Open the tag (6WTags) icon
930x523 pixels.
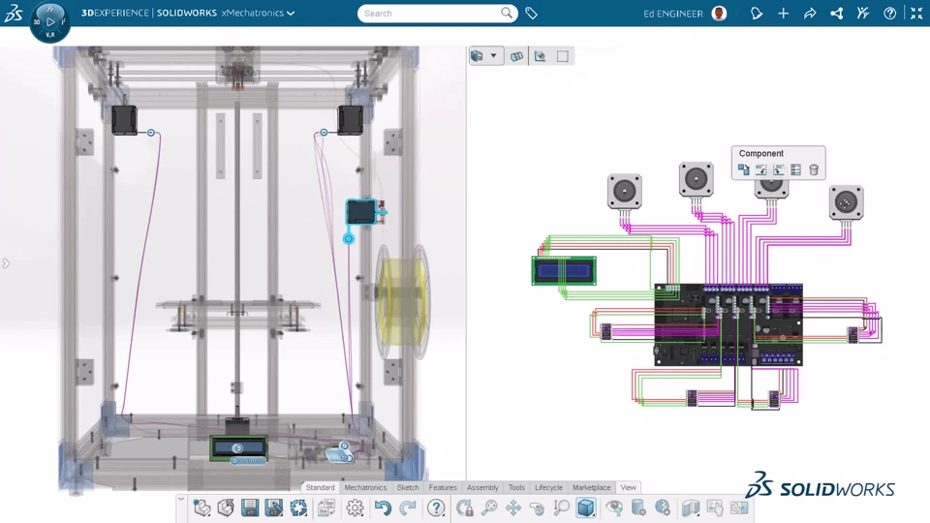[x=532, y=13]
